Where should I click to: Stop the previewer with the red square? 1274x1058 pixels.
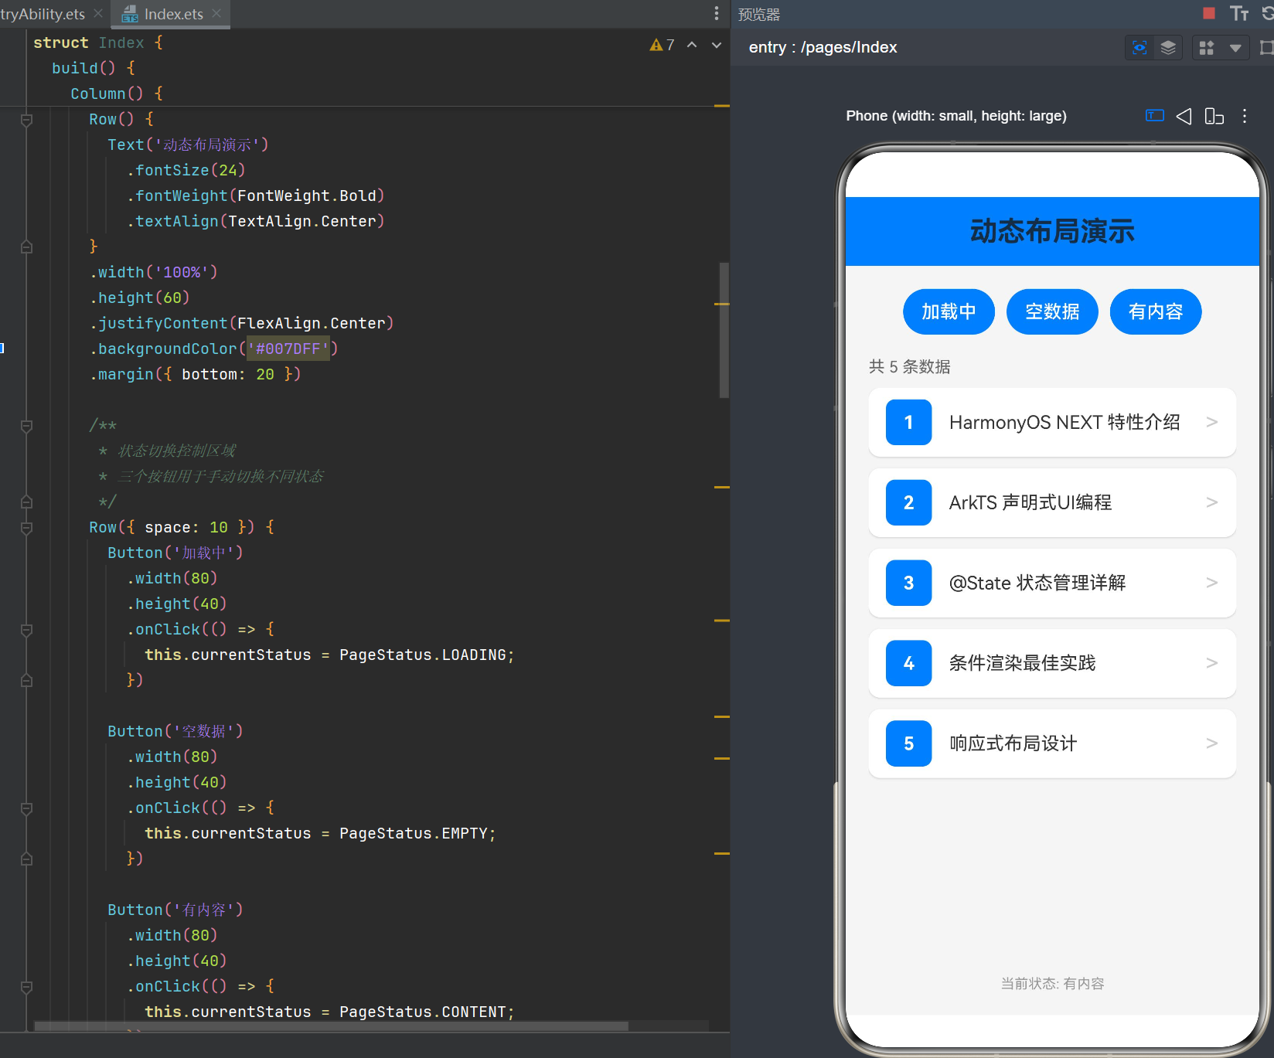click(x=1209, y=13)
